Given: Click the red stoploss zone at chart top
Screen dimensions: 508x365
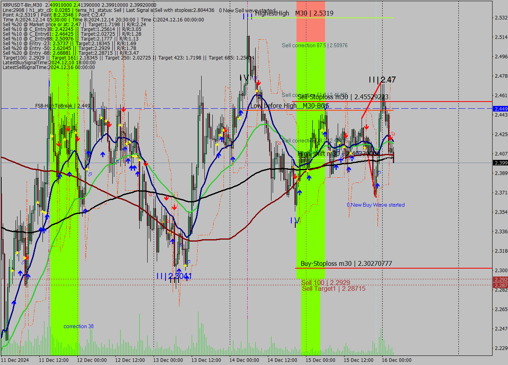Looking at the screenshot, I should (310, 21).
